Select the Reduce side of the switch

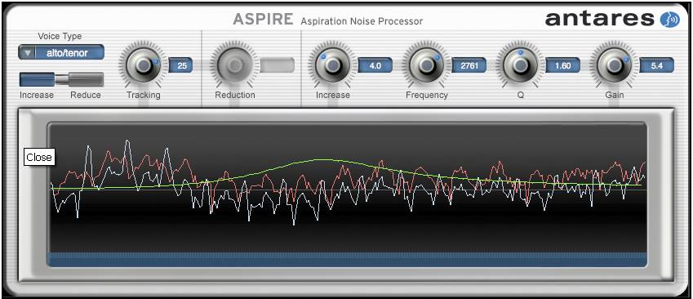point(86,79)
